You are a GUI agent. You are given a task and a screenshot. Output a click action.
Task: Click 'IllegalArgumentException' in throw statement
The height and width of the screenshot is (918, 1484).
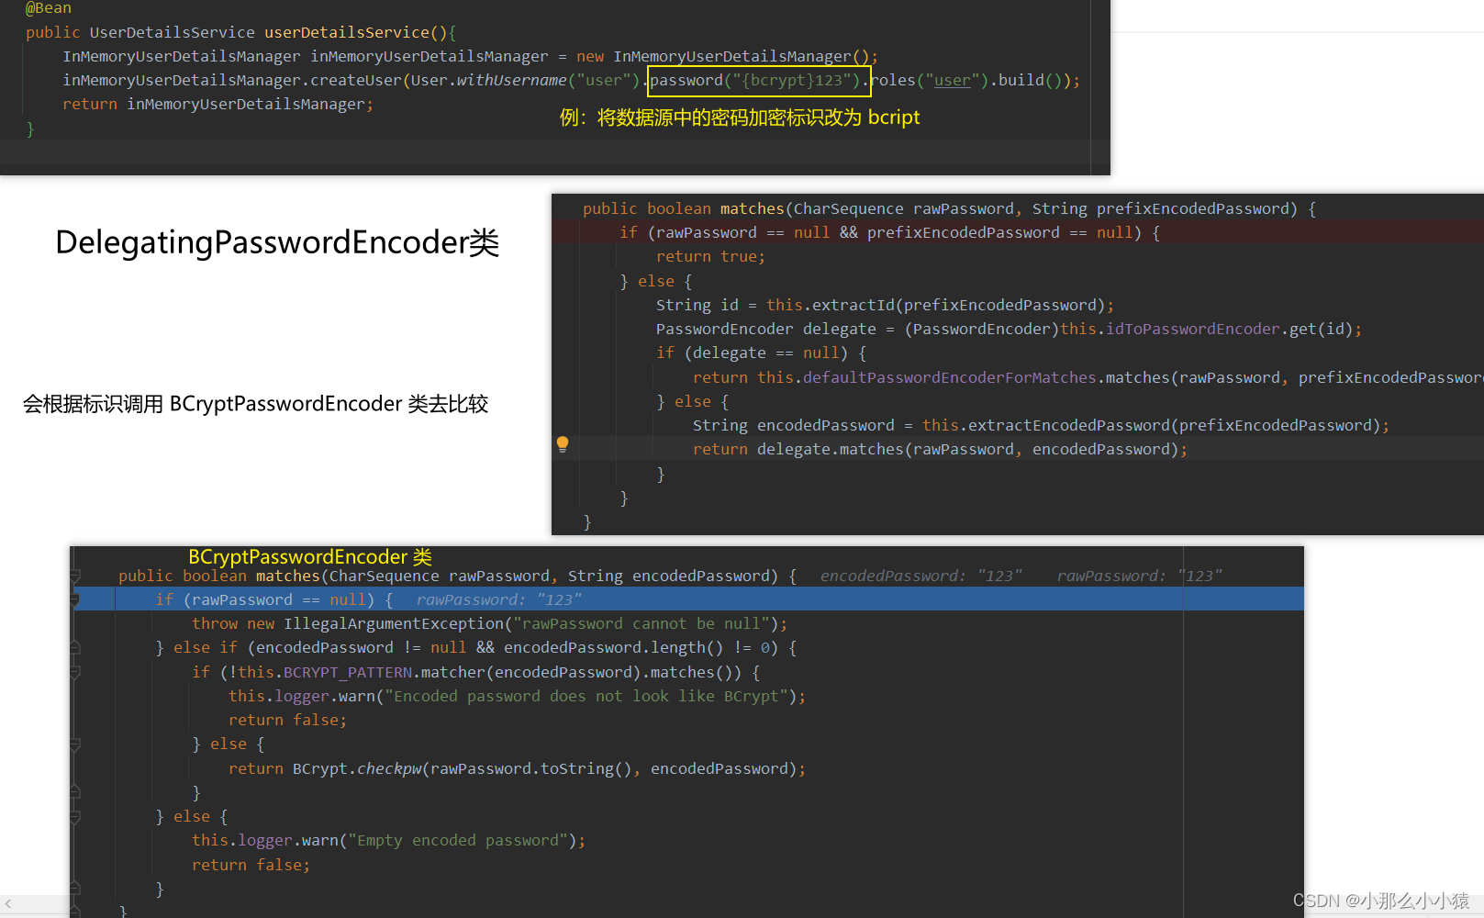[x=394, y=623]
